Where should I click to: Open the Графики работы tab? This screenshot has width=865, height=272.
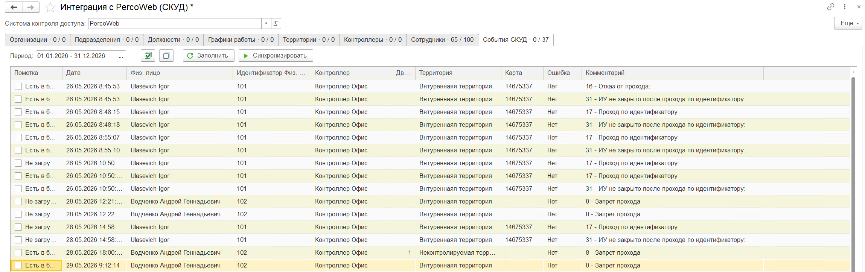tap(241, 40)
